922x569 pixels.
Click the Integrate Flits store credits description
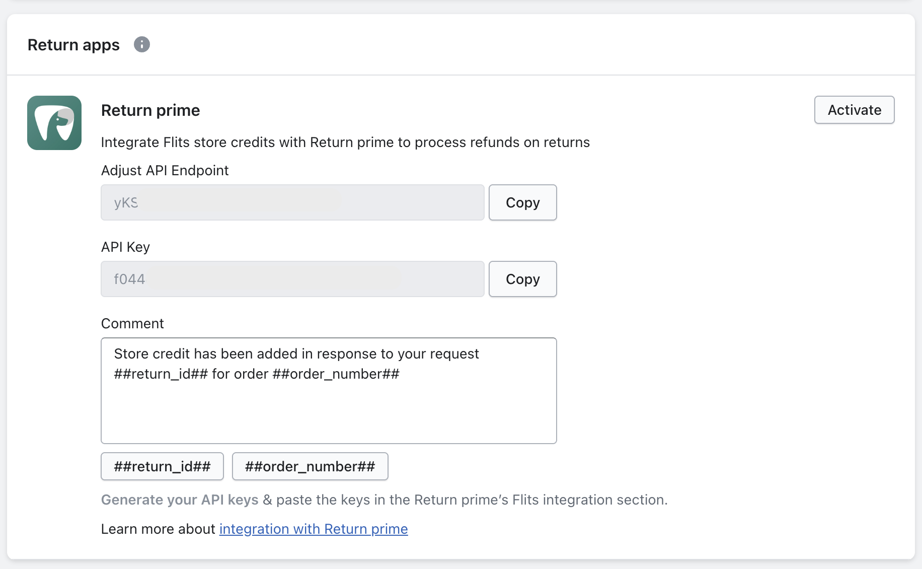click(x=345, y=143)
